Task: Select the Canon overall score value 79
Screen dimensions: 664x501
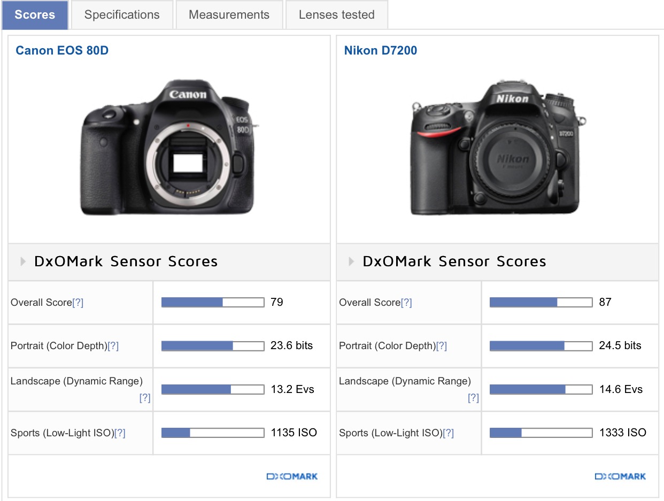Action: (x=277, y=302)
